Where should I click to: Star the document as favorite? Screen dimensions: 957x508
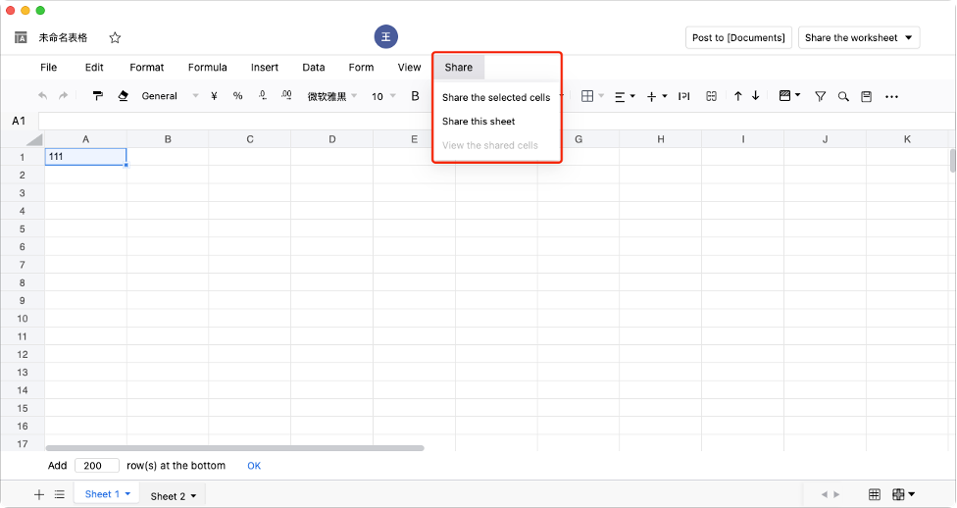point(115,38)
